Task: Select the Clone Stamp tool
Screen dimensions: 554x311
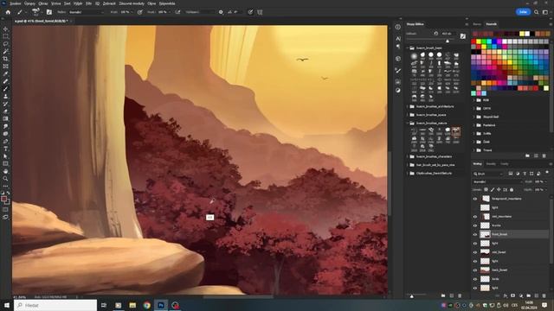Action: coord(5,96)
